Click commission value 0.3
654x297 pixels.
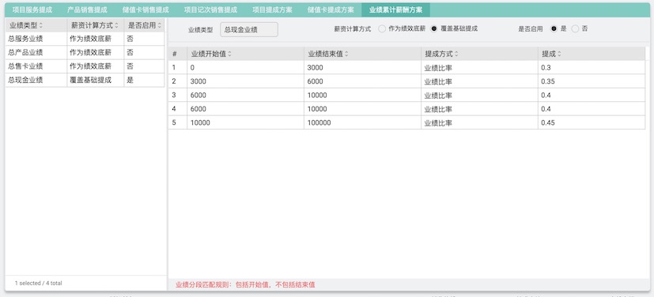592,67
